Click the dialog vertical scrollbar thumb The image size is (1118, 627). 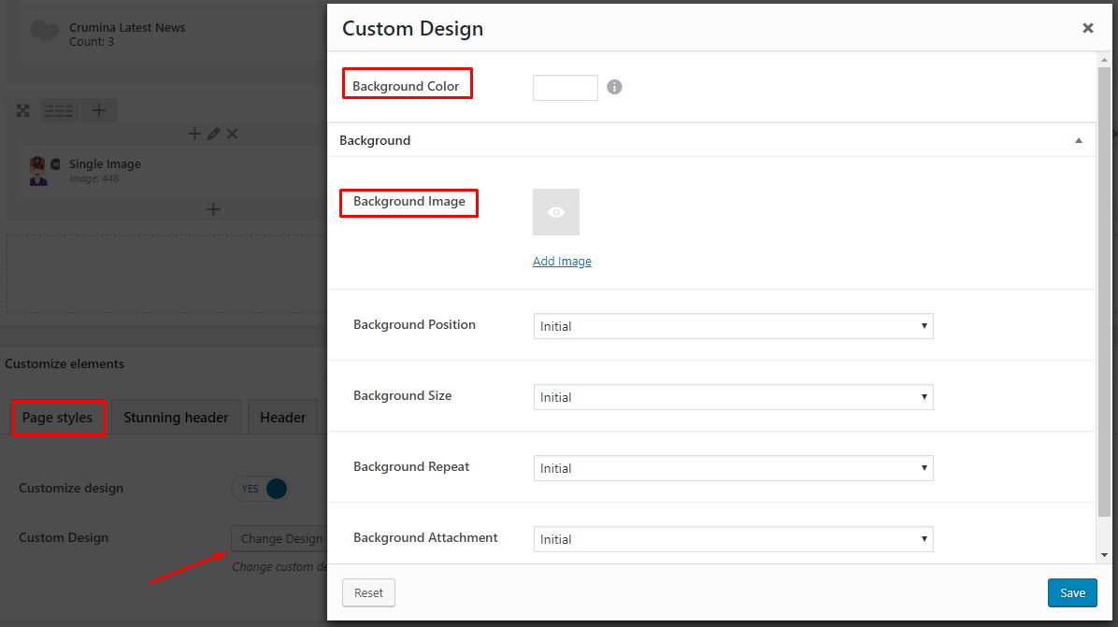(x=1104, y=292)
